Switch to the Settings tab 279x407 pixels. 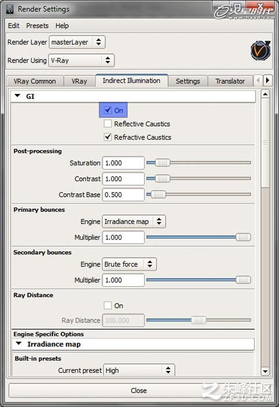coord(188,81)
